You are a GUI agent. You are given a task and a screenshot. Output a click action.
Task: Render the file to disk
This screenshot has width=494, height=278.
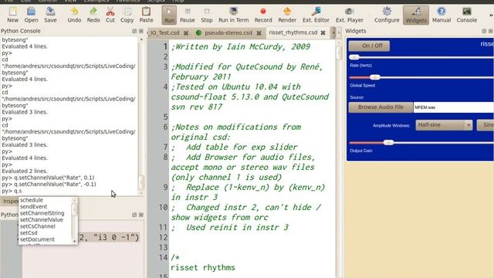coord(287,15)
